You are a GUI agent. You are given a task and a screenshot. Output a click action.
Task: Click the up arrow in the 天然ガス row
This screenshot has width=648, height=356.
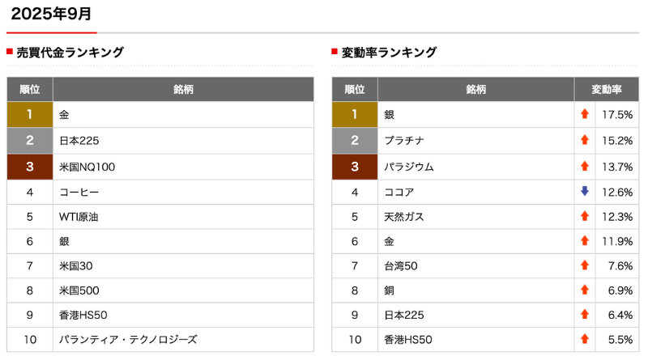pyautogui.click(x=585, y=216)
